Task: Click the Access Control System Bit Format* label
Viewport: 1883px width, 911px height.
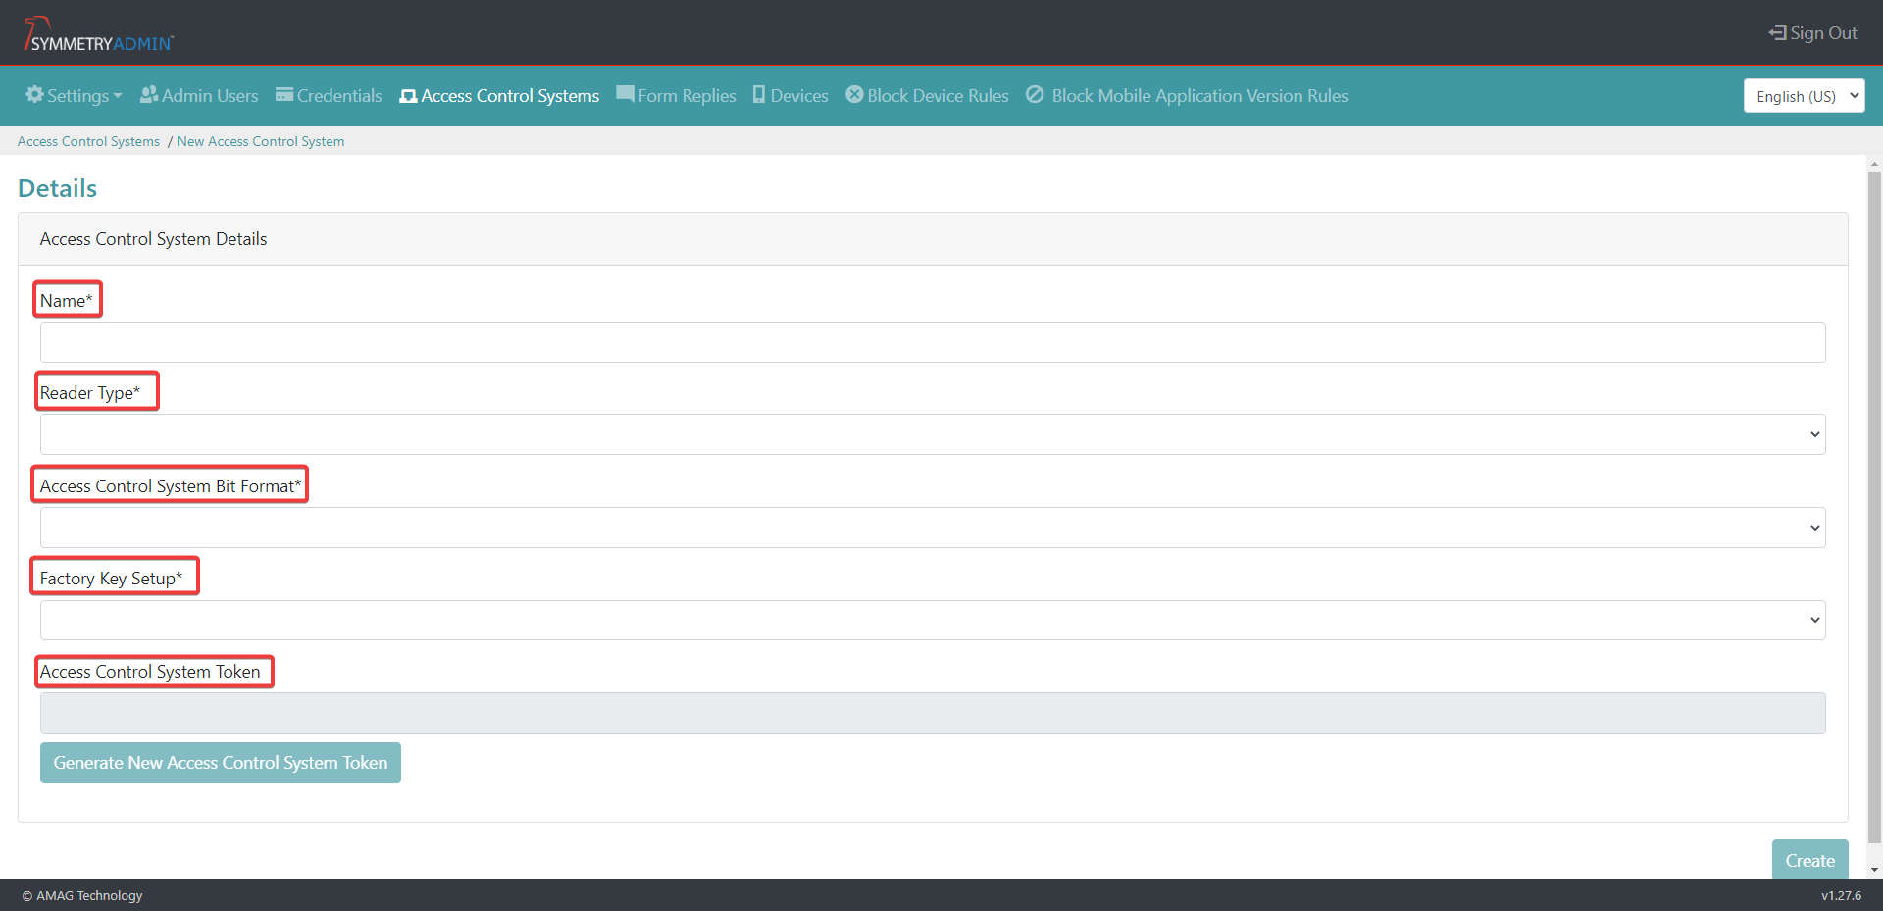Action: coord(171,485)
